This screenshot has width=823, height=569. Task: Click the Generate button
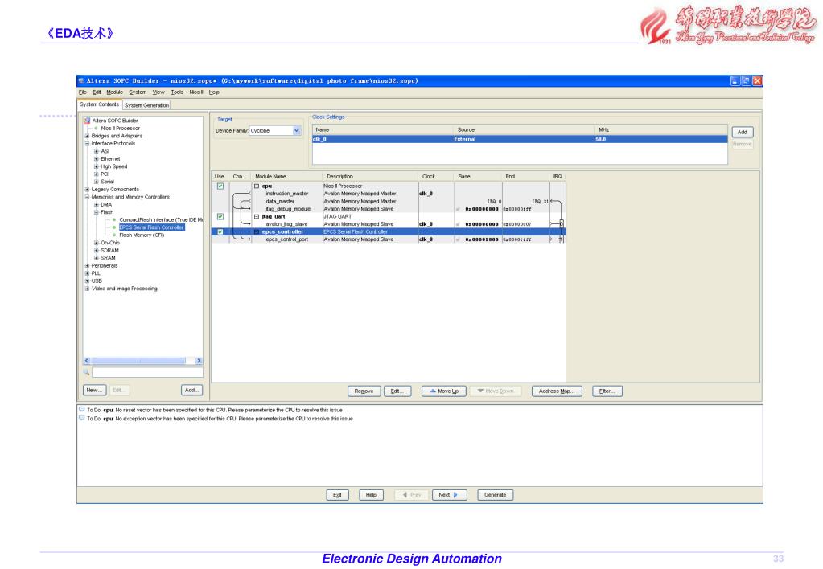(496, 495)
